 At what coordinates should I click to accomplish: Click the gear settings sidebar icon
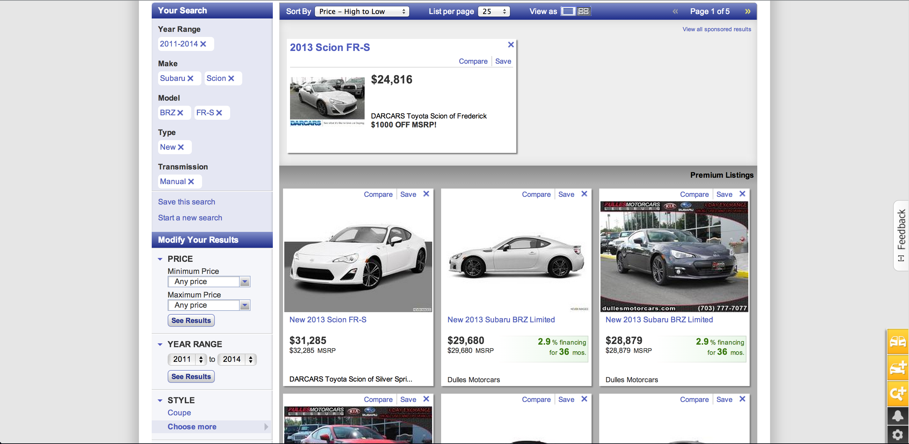(898, 434)
